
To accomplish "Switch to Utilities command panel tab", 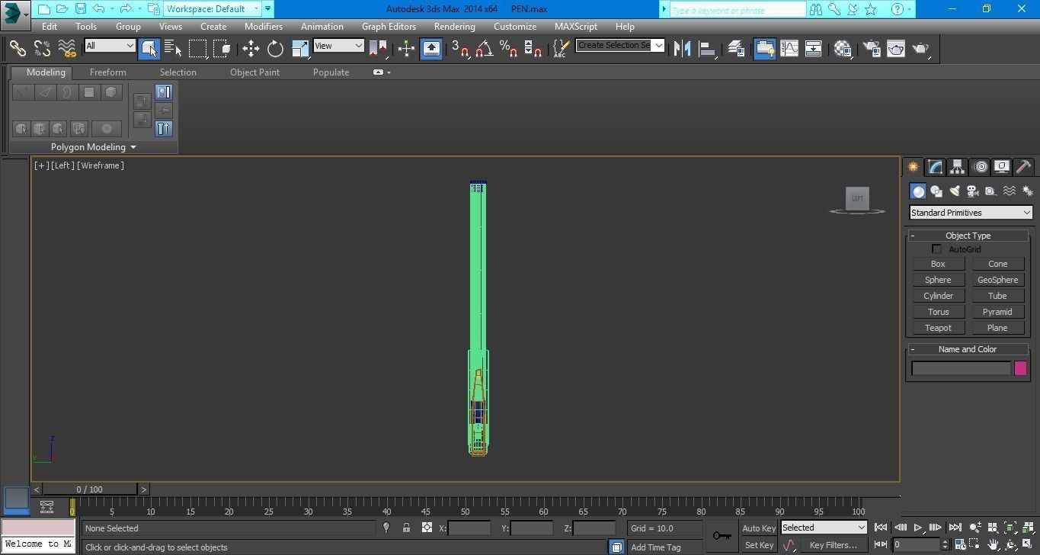I will (1024, 167).
